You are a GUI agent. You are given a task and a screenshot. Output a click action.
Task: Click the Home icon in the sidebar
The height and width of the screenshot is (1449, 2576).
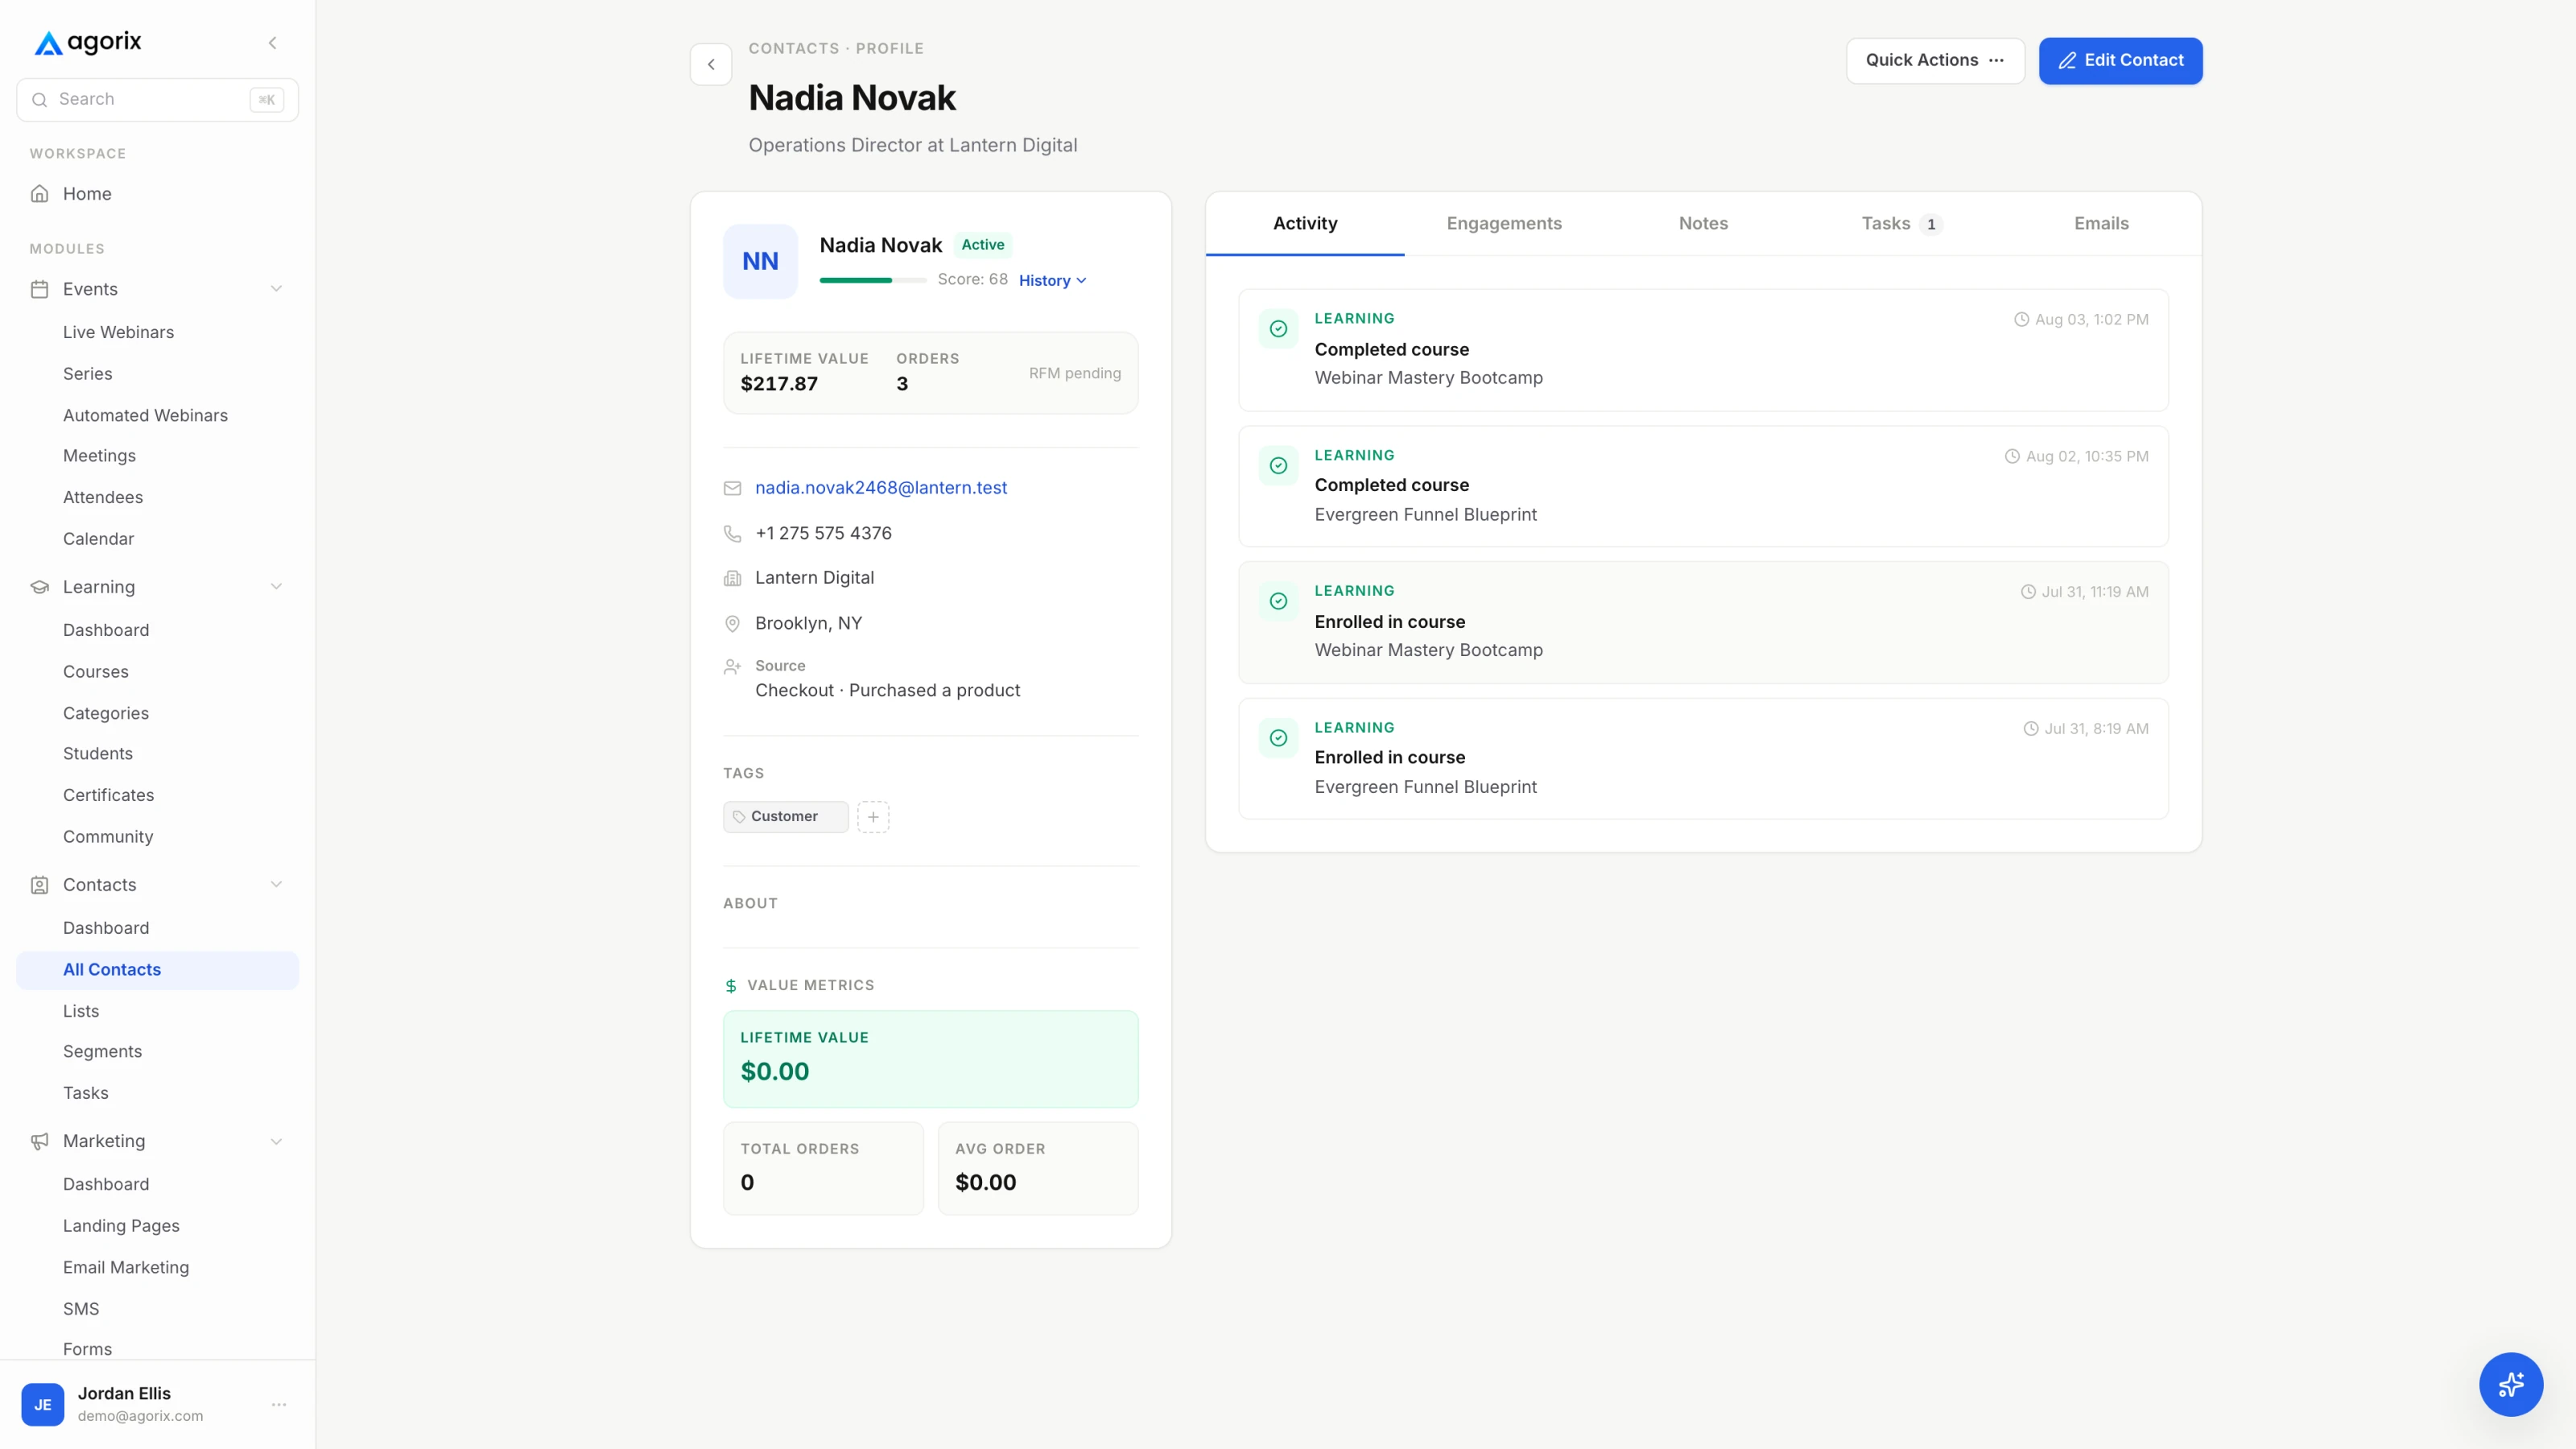[x=40, y=194]
